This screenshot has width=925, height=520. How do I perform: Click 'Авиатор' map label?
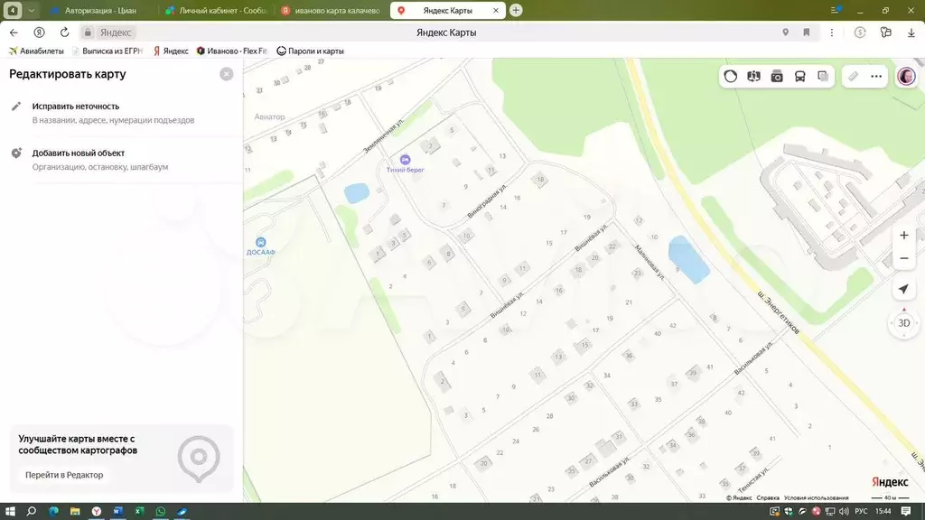tap(269, 116)
